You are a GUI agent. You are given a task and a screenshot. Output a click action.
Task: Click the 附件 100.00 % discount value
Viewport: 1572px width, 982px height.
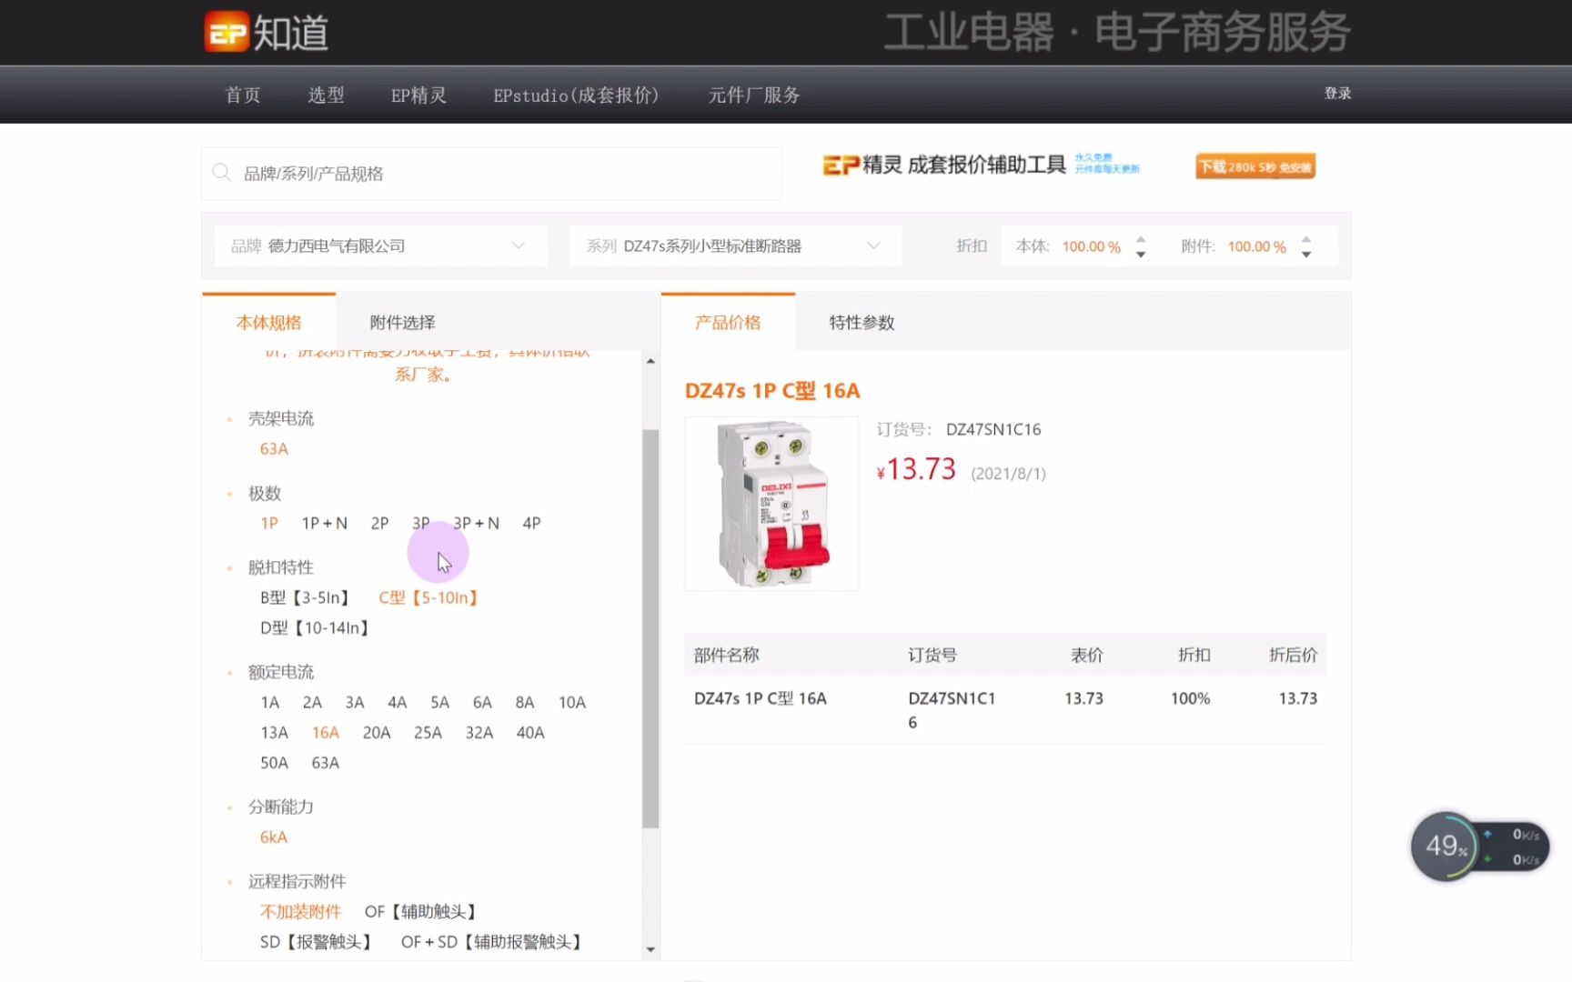[x=1256, y=246]
